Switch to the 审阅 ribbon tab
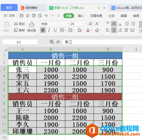The width and height of the screenshot is (142, 140). pos(136,16)
